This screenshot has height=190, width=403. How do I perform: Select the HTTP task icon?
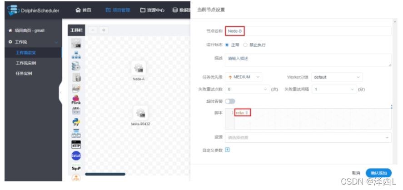pyautogui.click(x=76, y=144)
